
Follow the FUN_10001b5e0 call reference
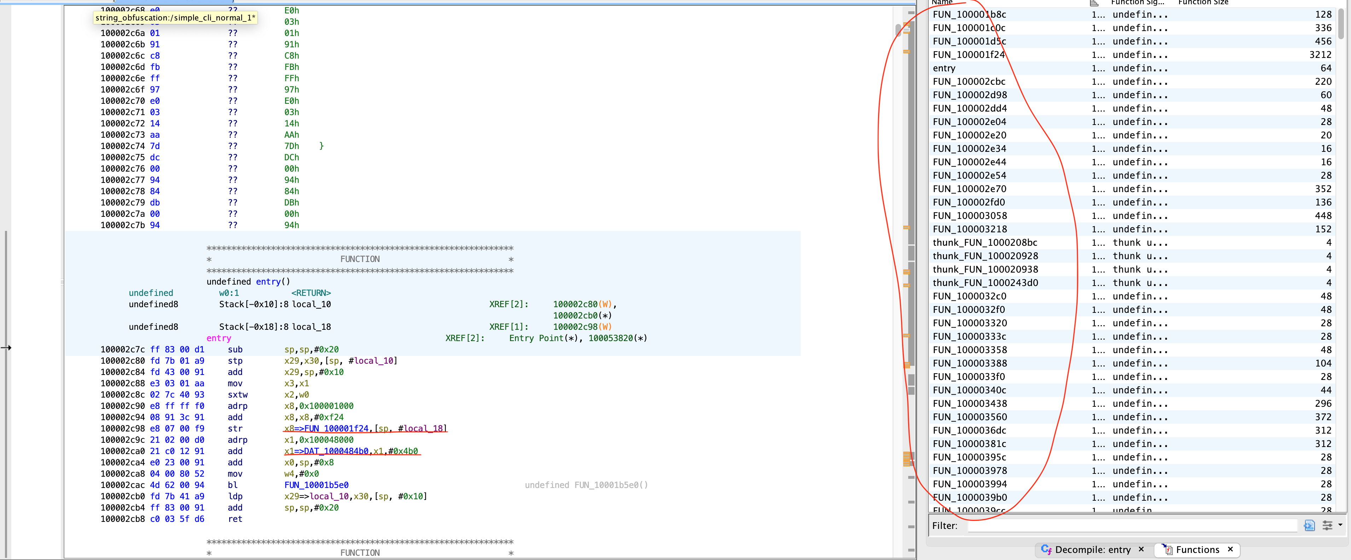316,485
